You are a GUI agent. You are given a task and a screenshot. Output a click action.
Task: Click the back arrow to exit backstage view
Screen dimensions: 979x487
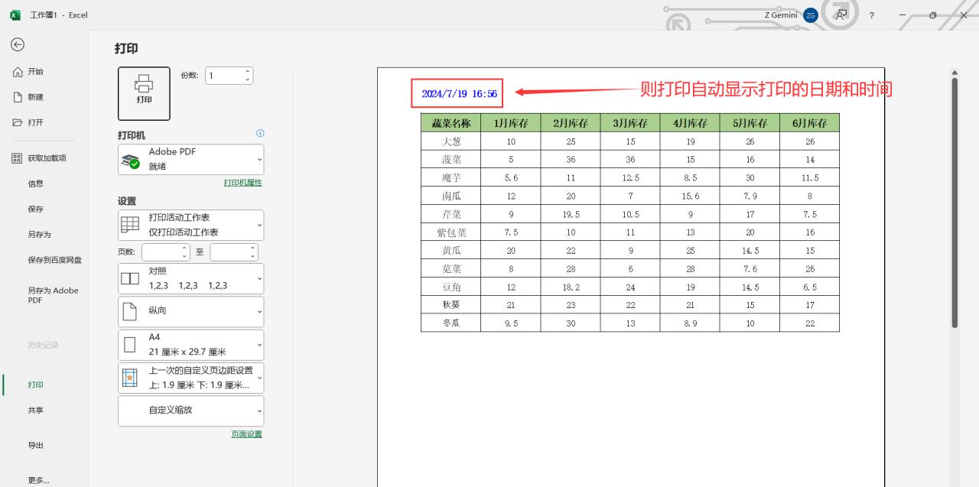click(x=17, y=45)
